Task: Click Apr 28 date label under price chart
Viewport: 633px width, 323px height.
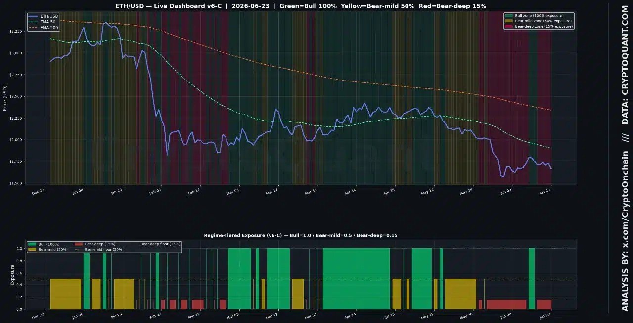Action: [x=389, y=191]
